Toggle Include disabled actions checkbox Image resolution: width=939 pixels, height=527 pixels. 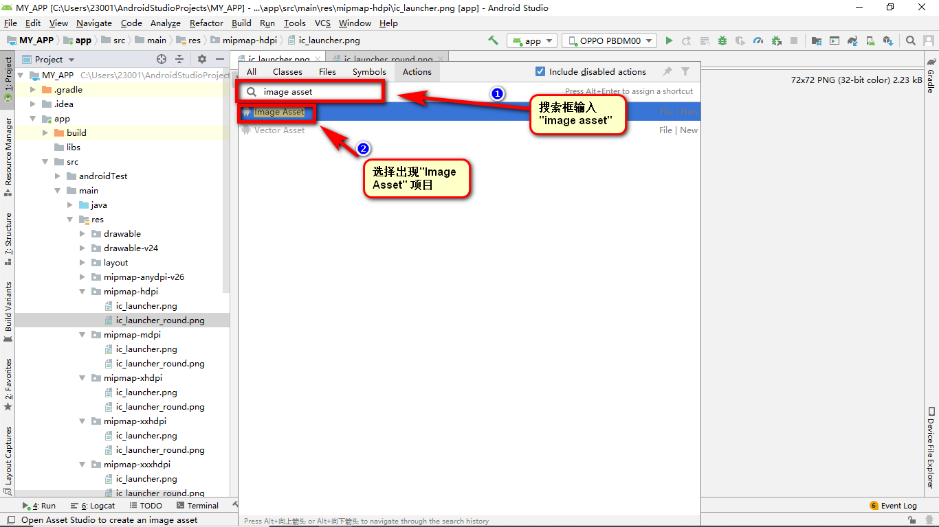point(540,71)
